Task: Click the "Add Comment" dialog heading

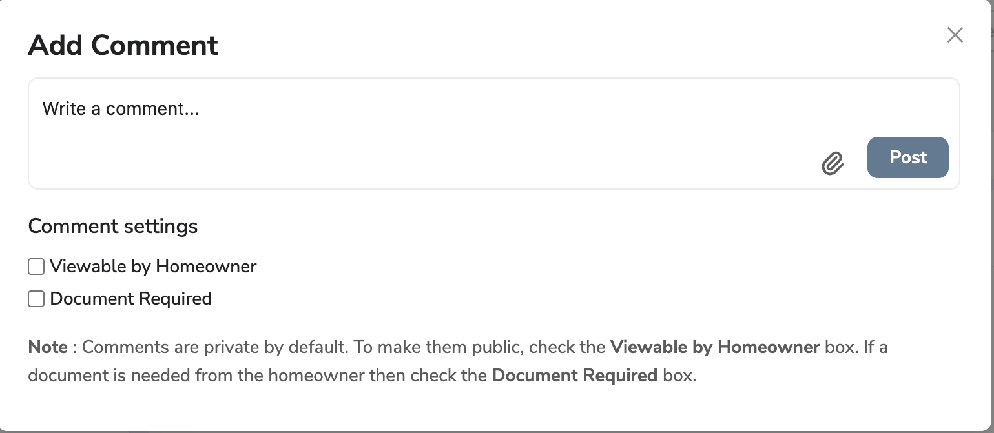Action: click(x=123, y=45)
